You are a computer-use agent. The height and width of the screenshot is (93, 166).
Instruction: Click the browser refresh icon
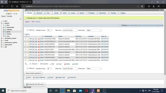click(x=12, y=6)
